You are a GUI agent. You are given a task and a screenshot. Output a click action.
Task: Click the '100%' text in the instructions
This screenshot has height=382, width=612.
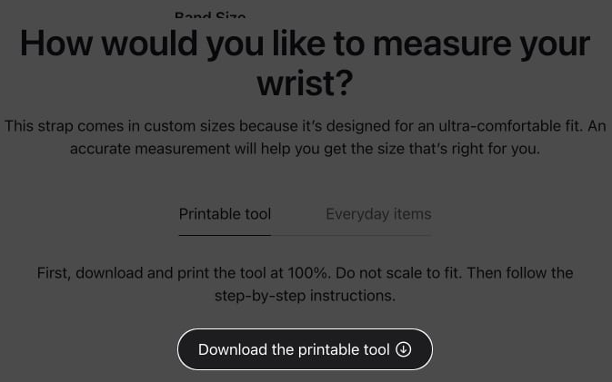click(x=309, y=273)
